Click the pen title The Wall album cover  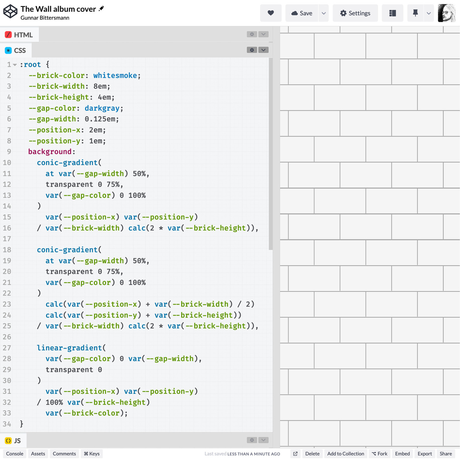point(58,9)
